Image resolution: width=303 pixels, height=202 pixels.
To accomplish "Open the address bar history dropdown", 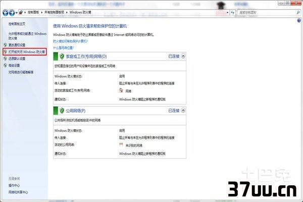I will click(x=227, y=13).
